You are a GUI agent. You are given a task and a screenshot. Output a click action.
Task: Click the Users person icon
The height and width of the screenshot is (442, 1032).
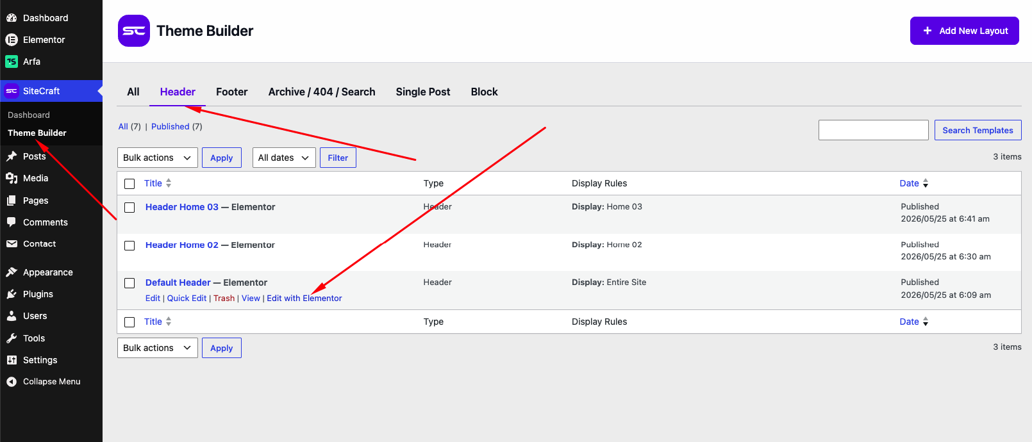(x=12, y=316)
